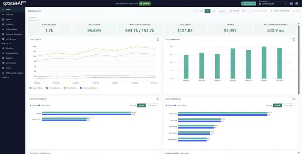This screenshot has width=302, height=154.
Task: Click Ava Grey row label
Action: (175, 120)
